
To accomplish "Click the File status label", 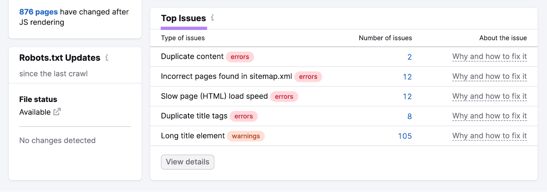I will click(38, 100).
